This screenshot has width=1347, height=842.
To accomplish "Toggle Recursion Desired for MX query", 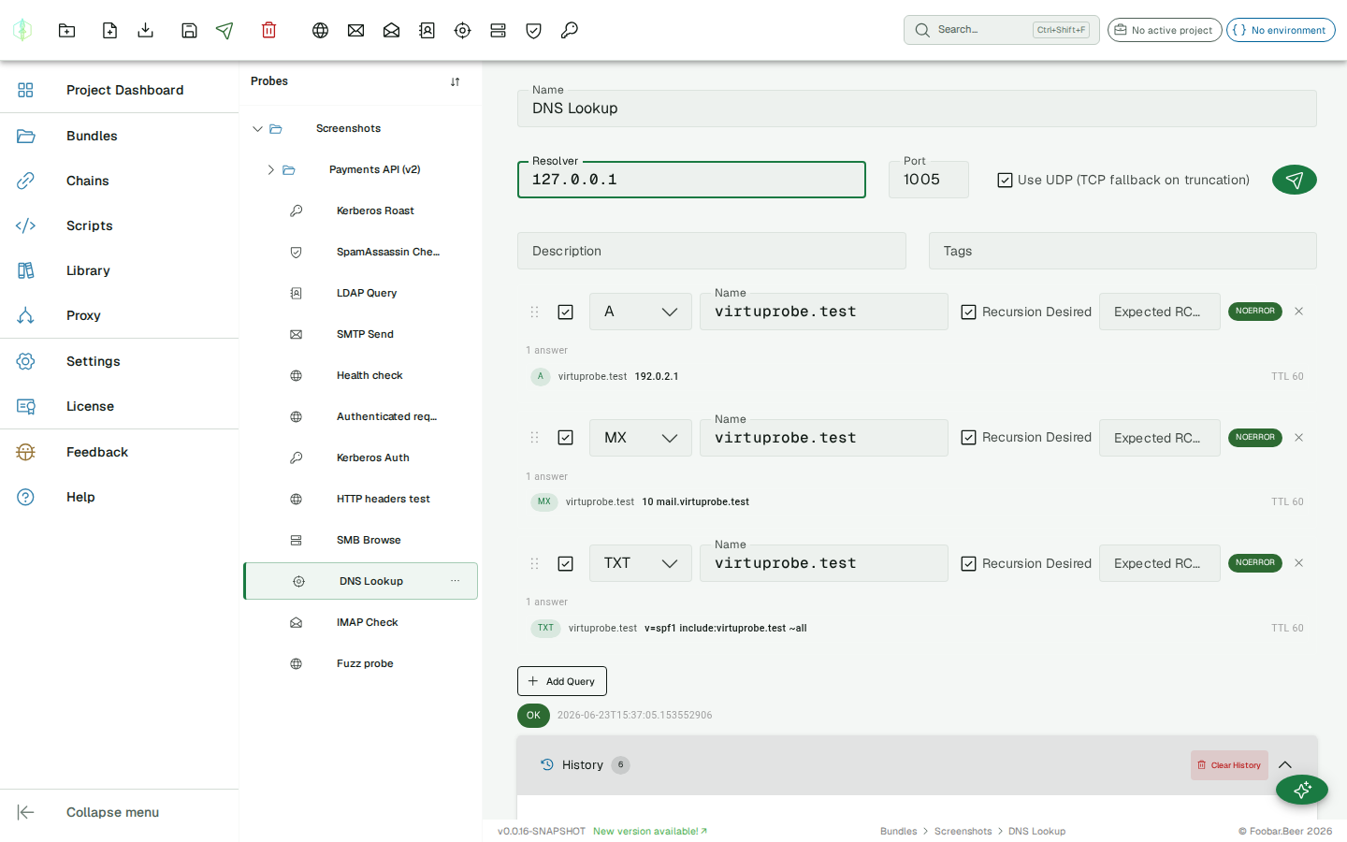I will (969, 438).
